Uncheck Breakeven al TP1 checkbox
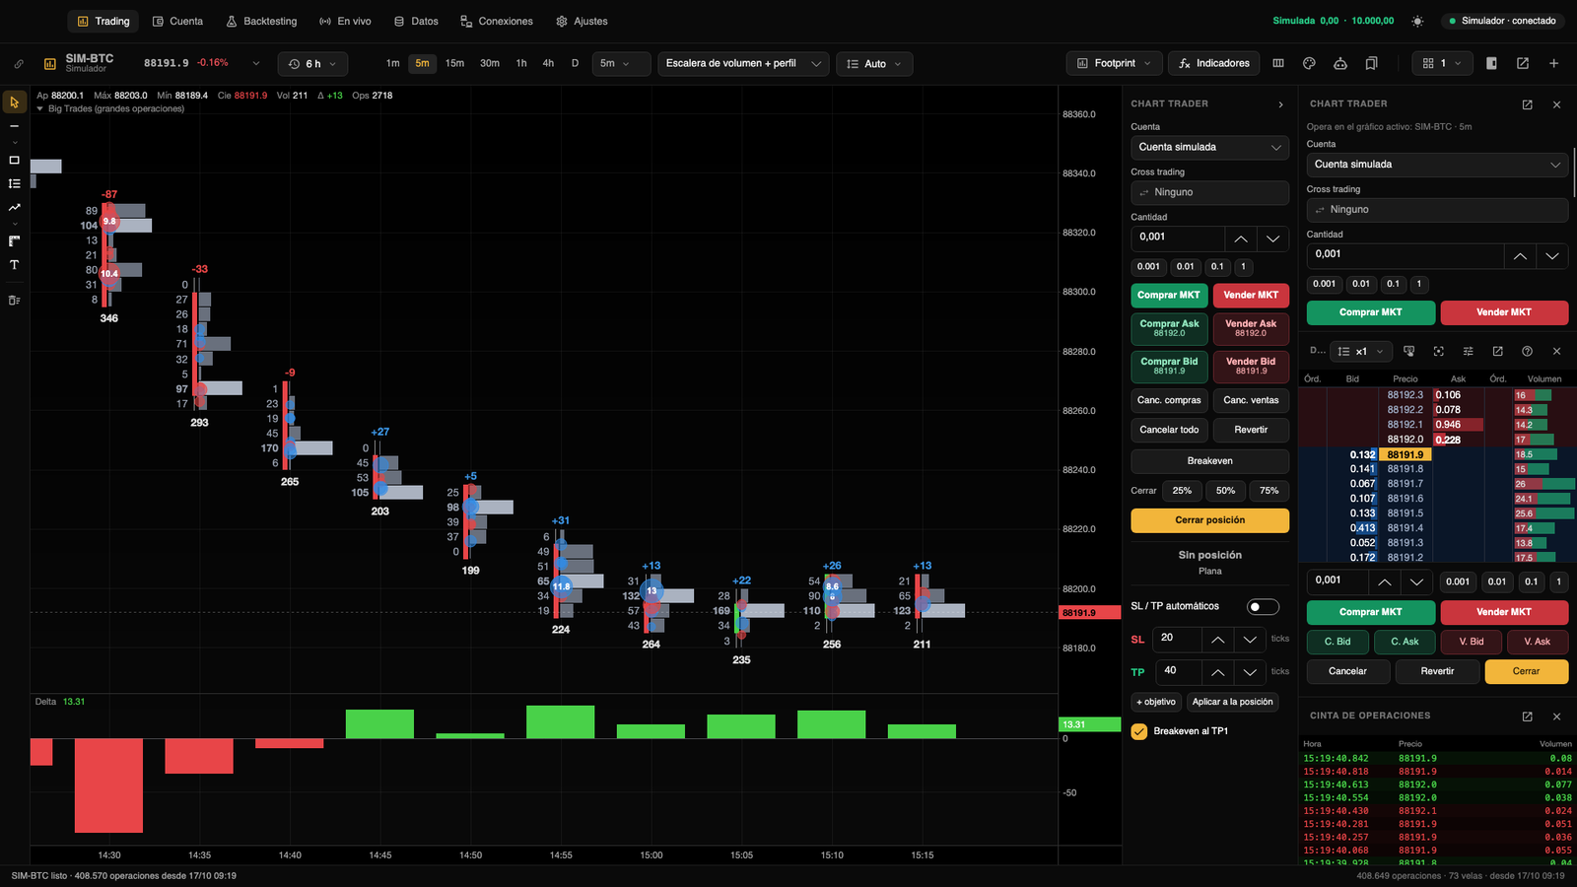 pyautogui.click(x=1139, y=731)
